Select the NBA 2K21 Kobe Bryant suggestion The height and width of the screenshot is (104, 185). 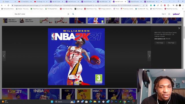[10, 21]
